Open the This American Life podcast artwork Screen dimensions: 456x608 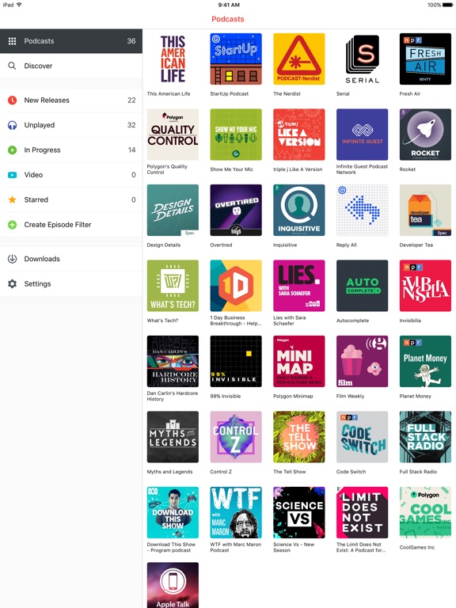[x=173, y=59]
